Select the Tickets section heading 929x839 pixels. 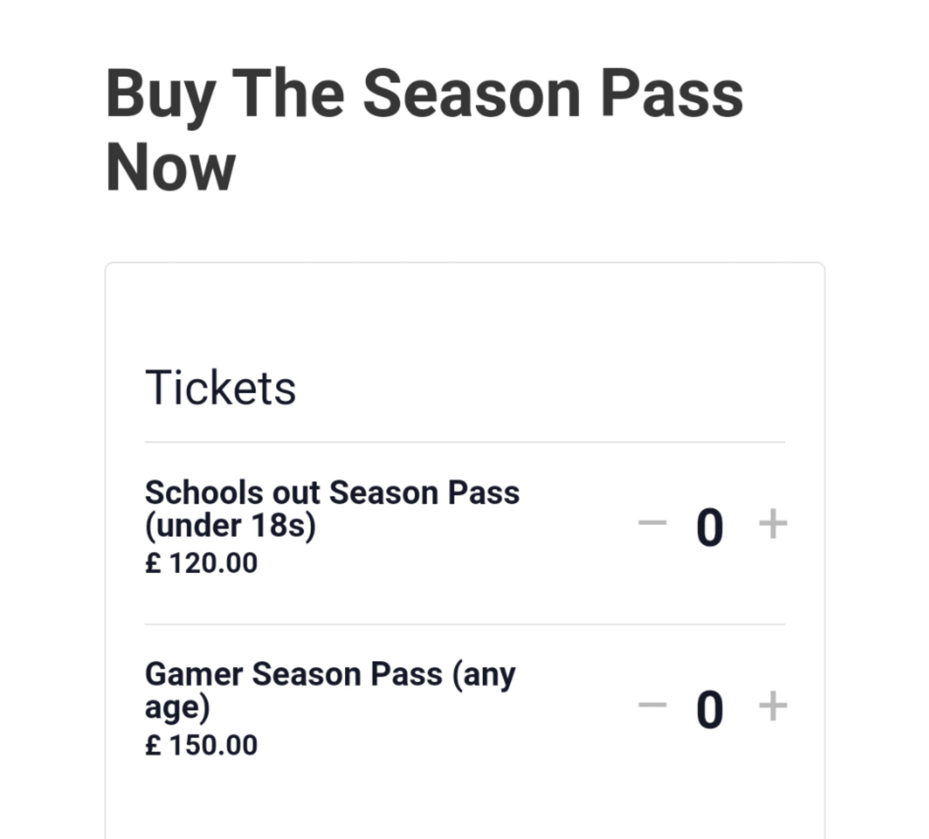pyautogui.click(x=220, y=388)
